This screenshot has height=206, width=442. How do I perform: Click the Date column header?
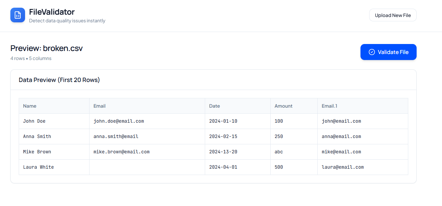(x=214, y=106)
